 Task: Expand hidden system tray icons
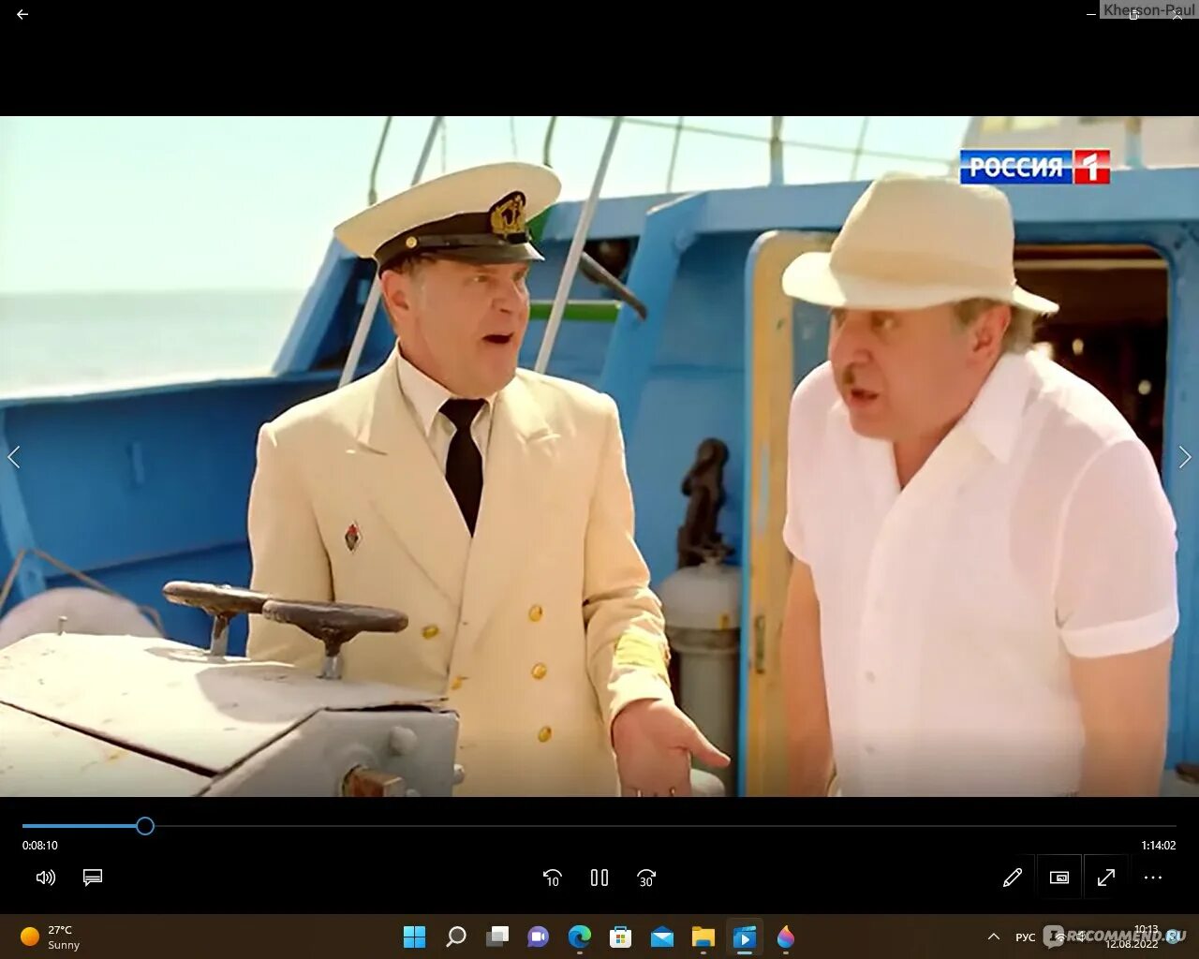[994, 937]
